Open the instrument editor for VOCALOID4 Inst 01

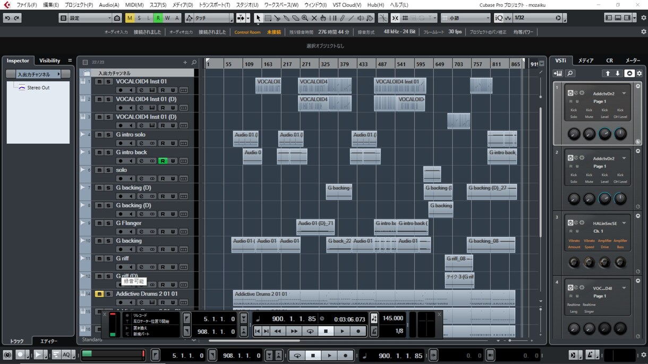coord(152,90)
